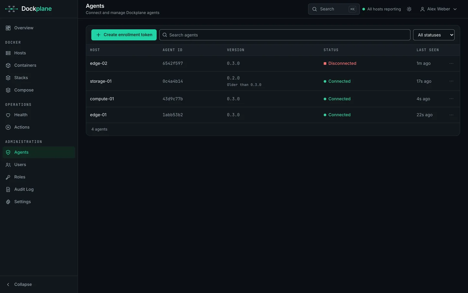
Task: Go to Hosts in the sidebar
Action: [39, 53]
